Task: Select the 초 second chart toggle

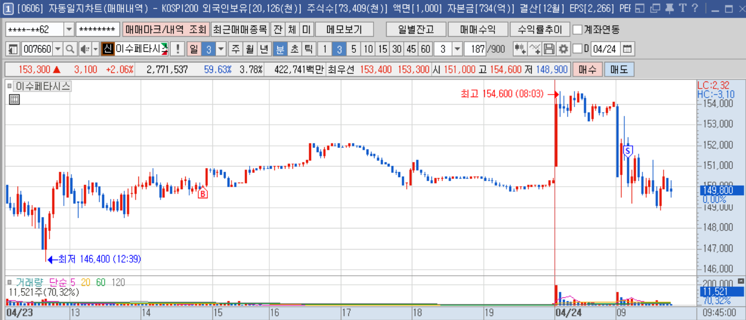Action: 294,49
